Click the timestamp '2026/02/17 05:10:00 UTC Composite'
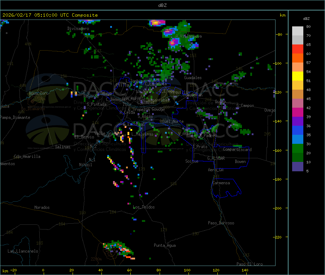Image resolution: width=325 pixels, height=275 pixels. pyautogui.click(x=50, y=15)
